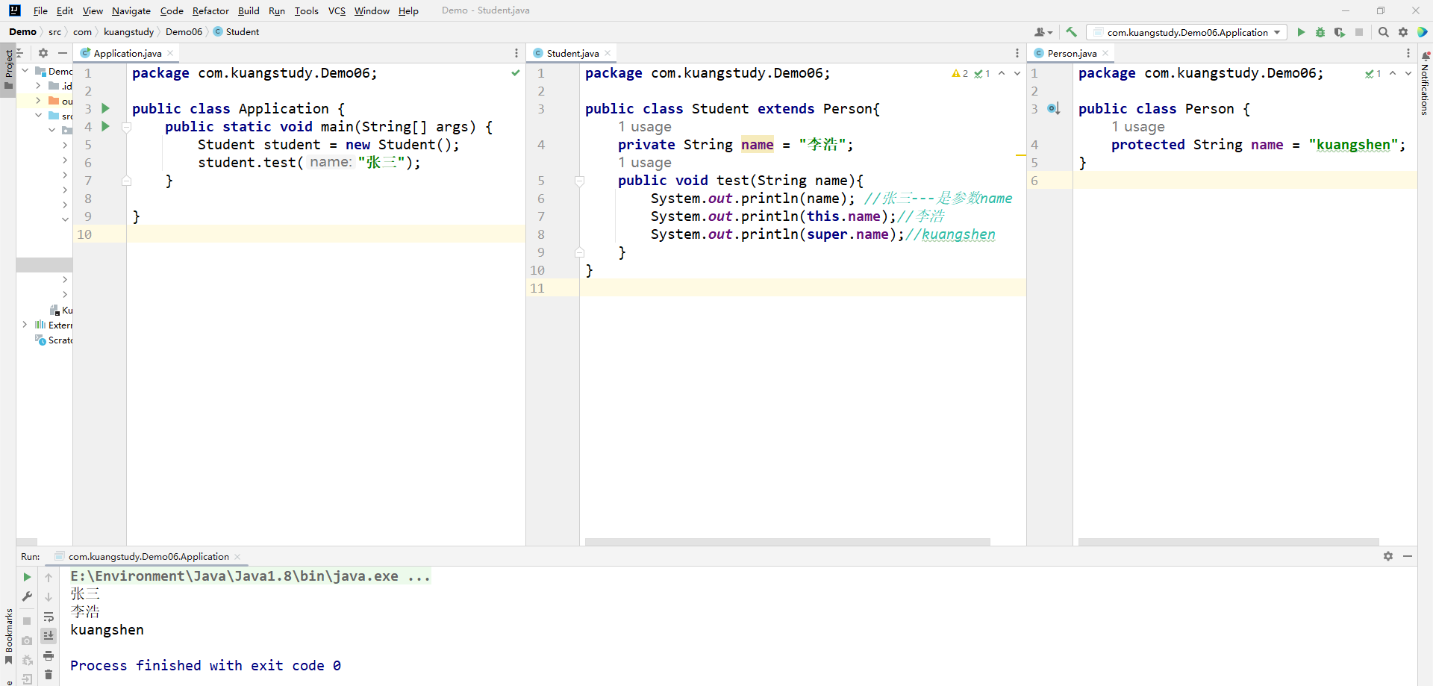
Task: Toggle the Project tool window sidebar button
Action: pos(8,67)
